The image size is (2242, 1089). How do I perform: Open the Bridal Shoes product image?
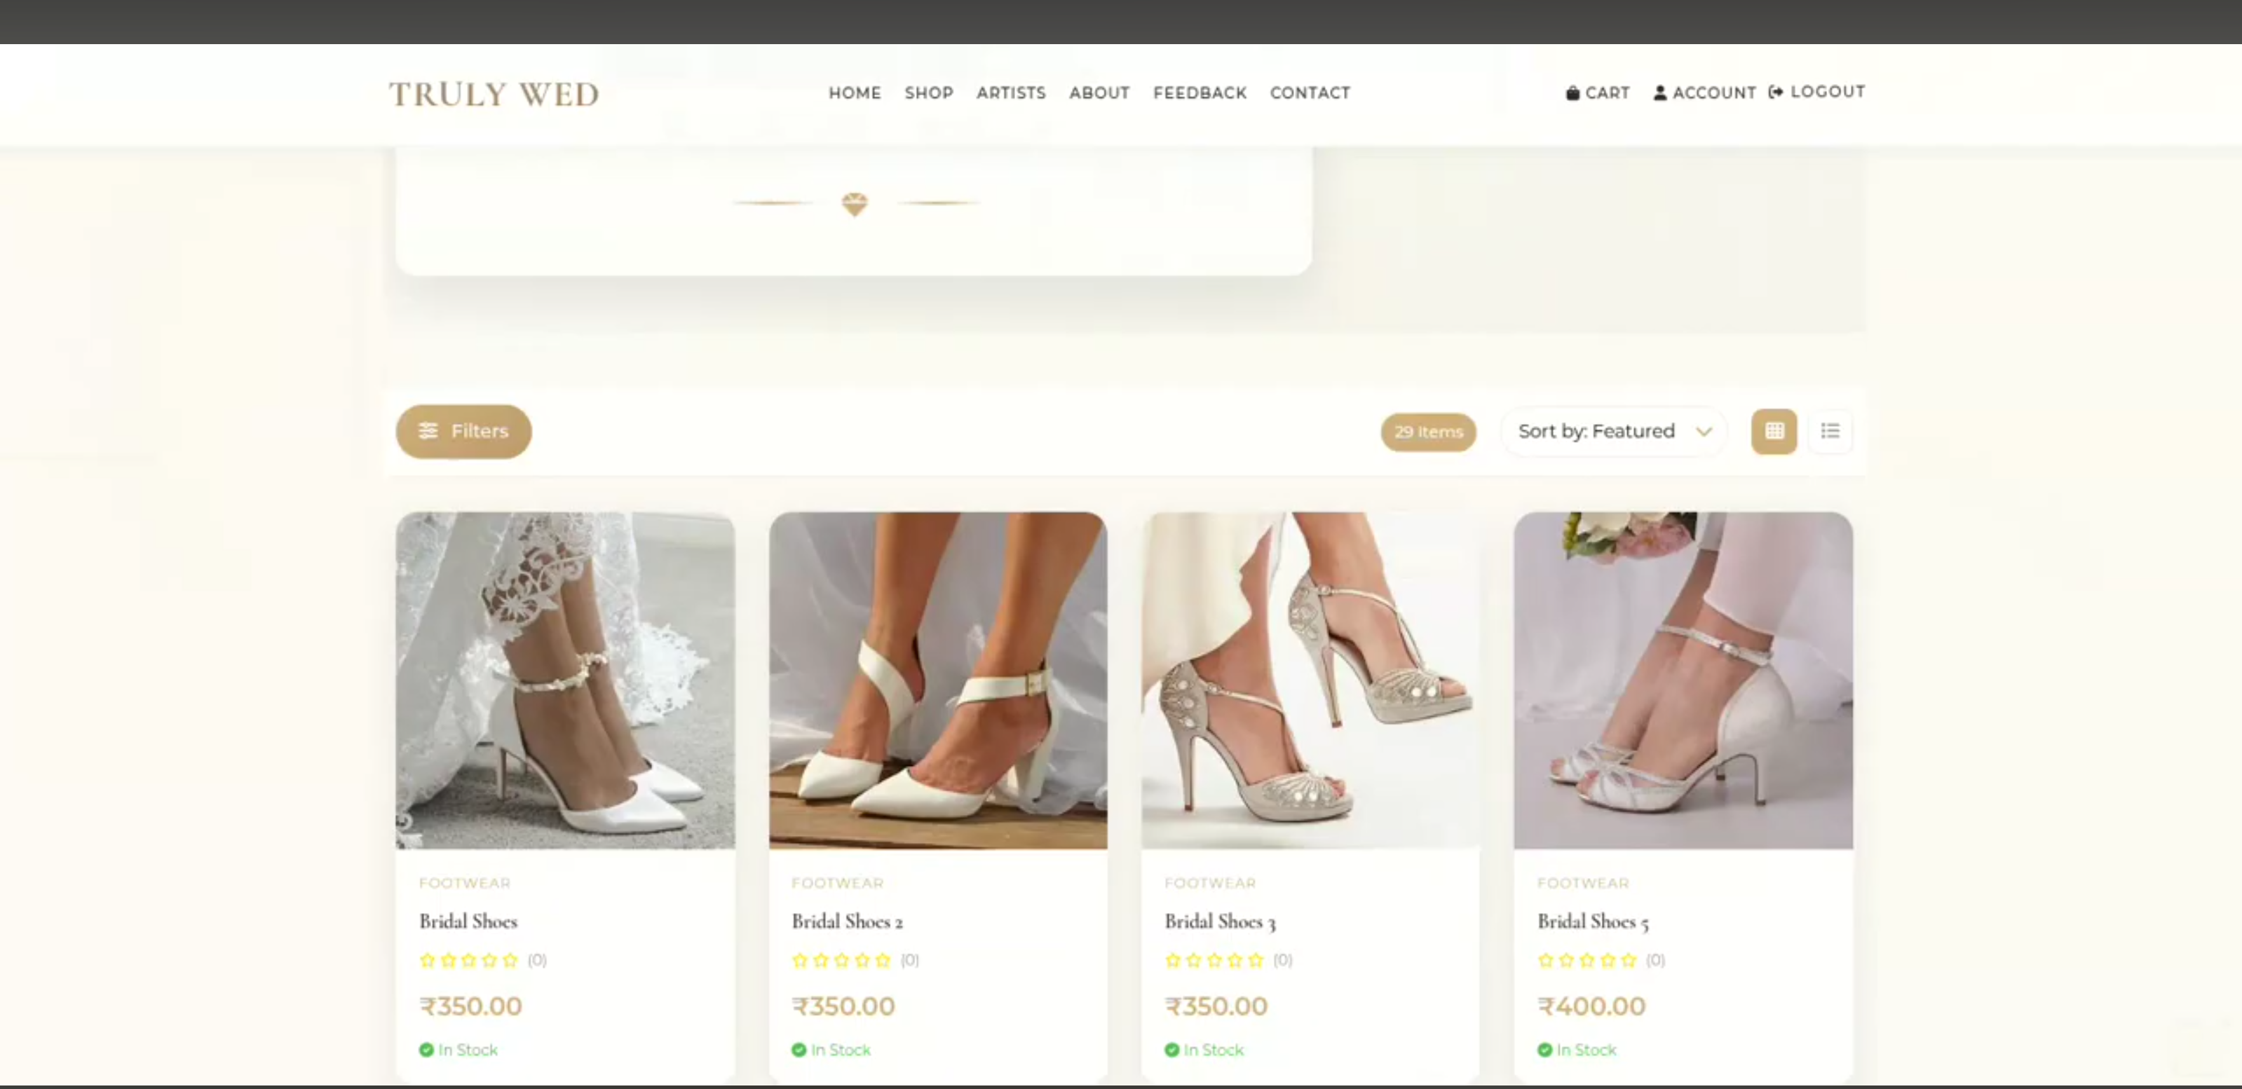565,680
